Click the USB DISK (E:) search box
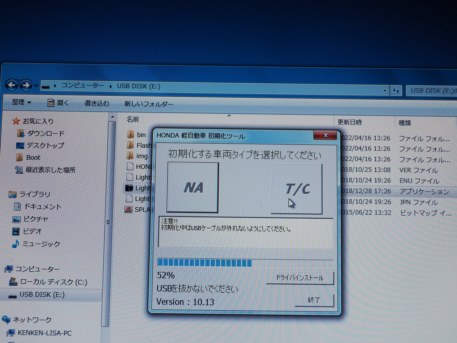 (431, 91)
